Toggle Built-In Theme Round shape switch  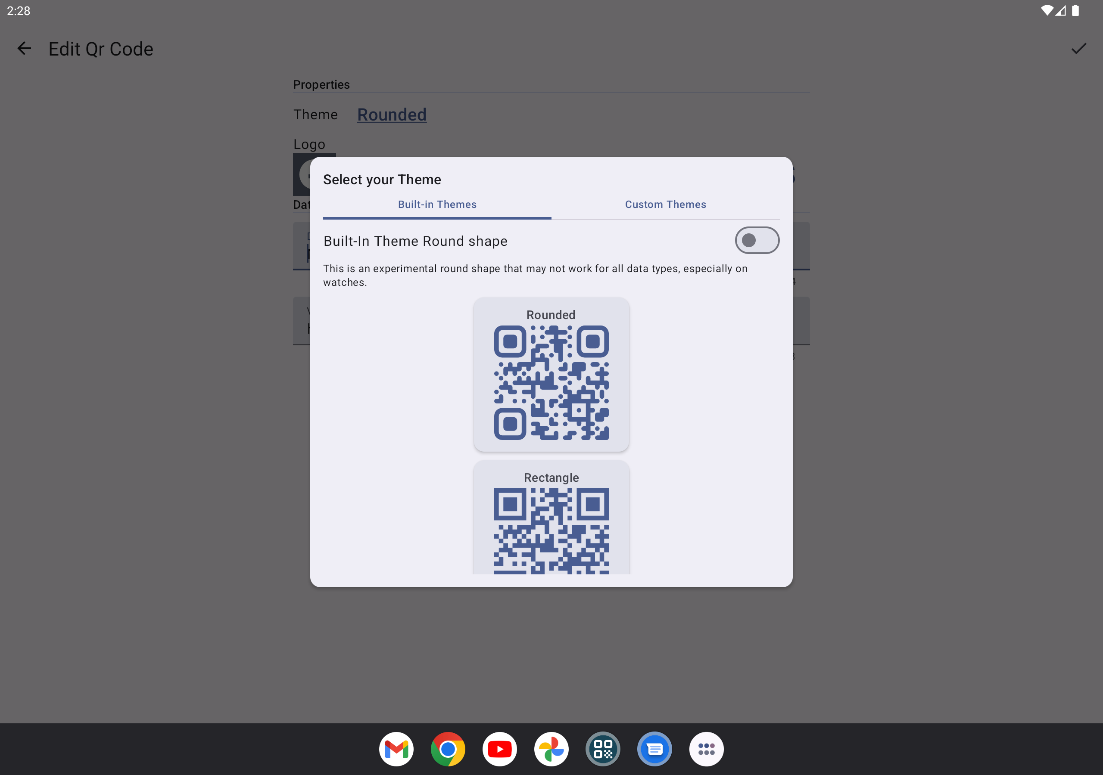point(757,240)
